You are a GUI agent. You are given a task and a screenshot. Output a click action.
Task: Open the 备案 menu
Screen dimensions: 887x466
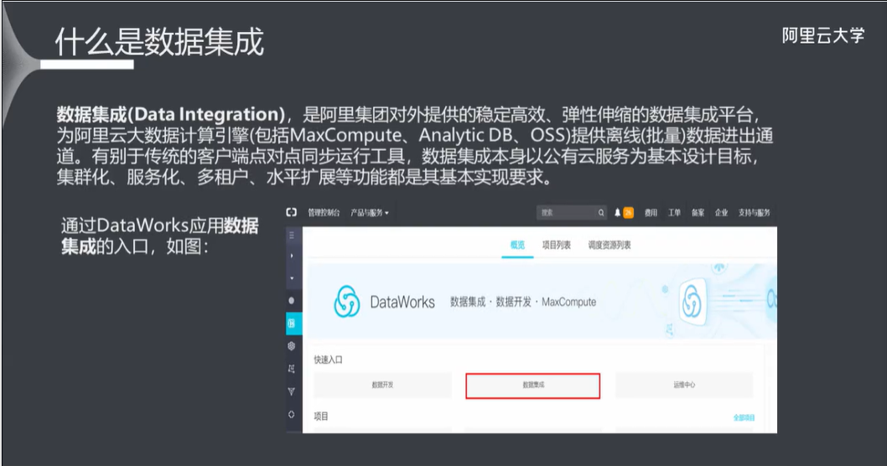(x=698, y=213)
